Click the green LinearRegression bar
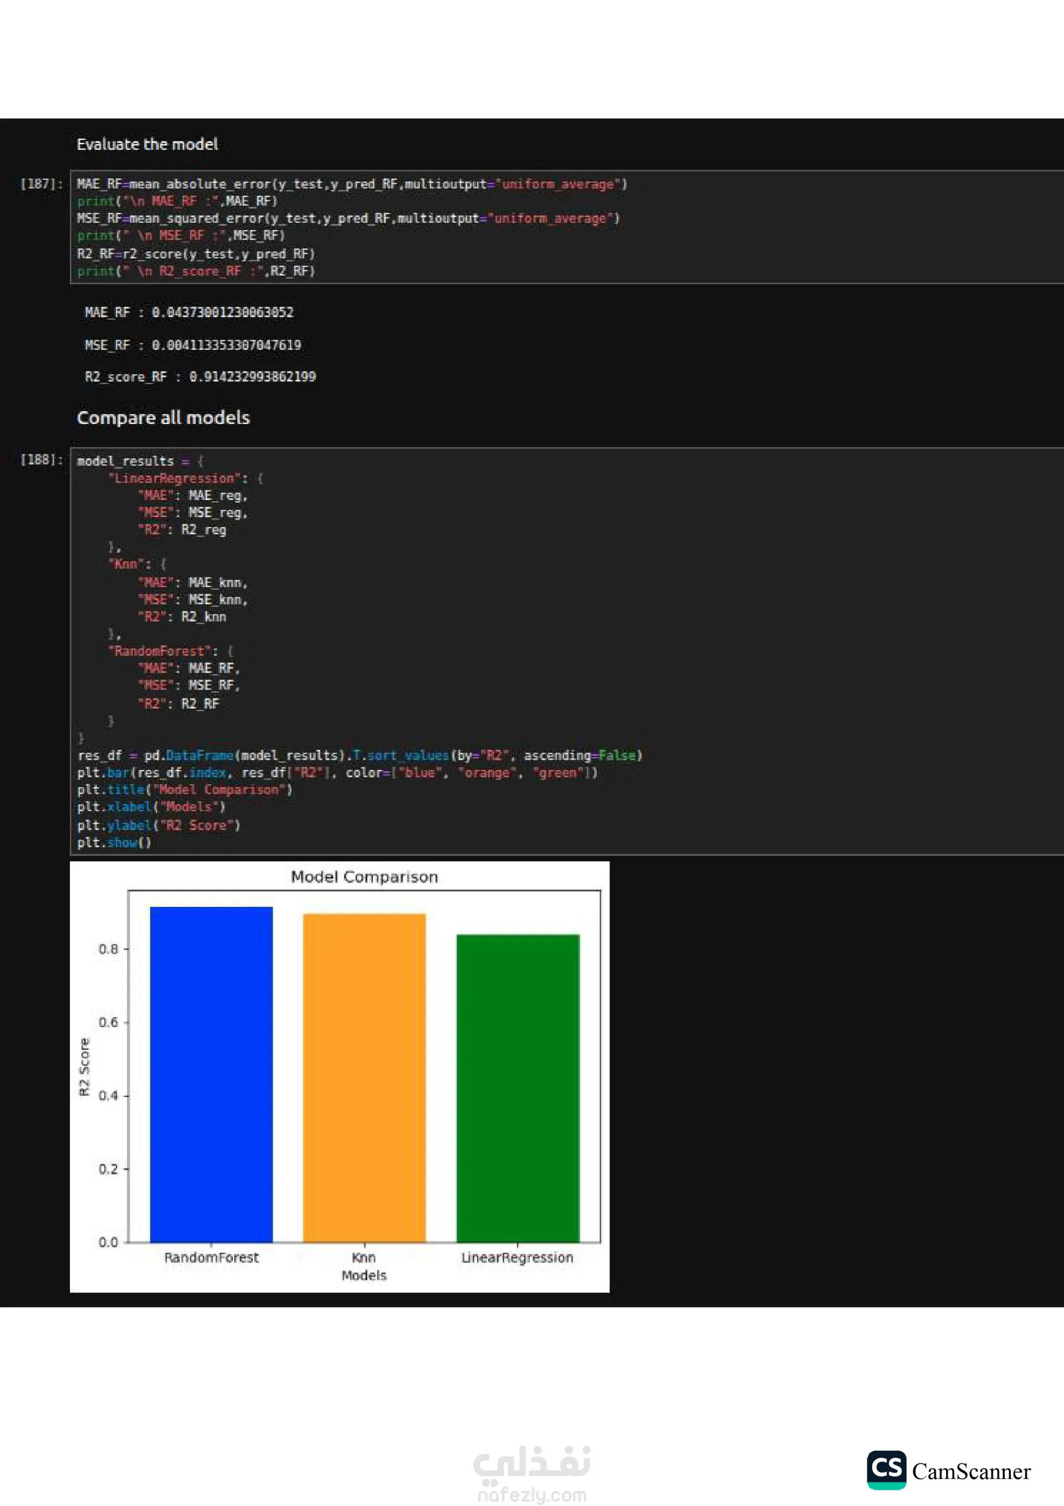Screen dimensions: 1064x1506 point(518,1088)
